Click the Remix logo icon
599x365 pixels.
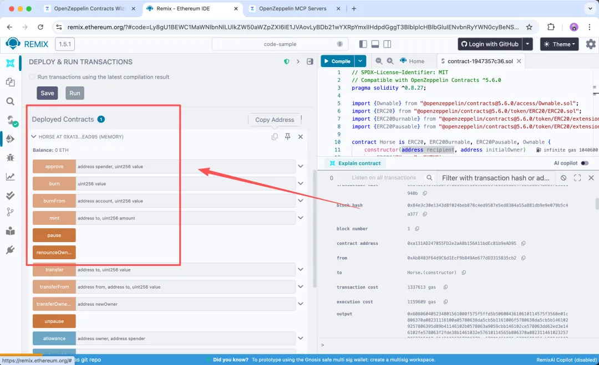tap(13, 44)
